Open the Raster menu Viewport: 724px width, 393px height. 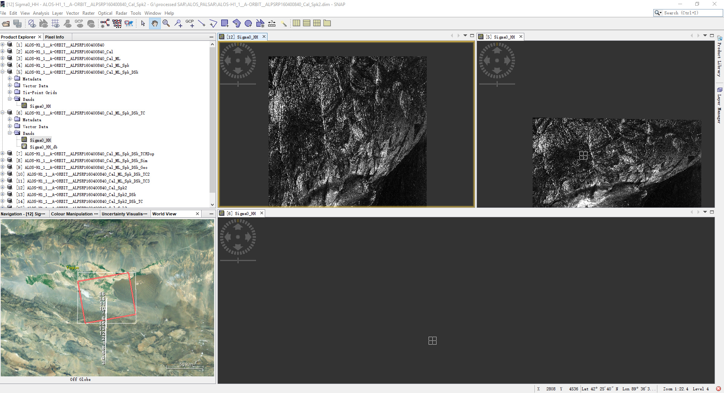click(89, 13)
